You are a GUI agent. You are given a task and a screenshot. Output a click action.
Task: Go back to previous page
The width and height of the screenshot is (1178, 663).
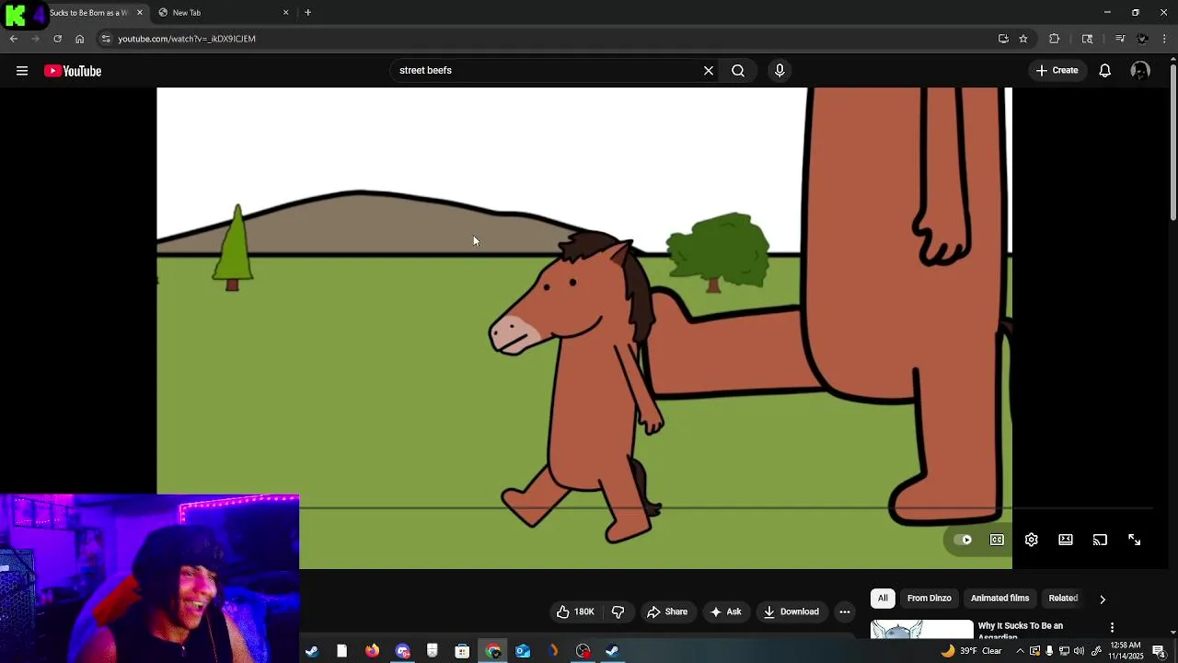(14, 39)
